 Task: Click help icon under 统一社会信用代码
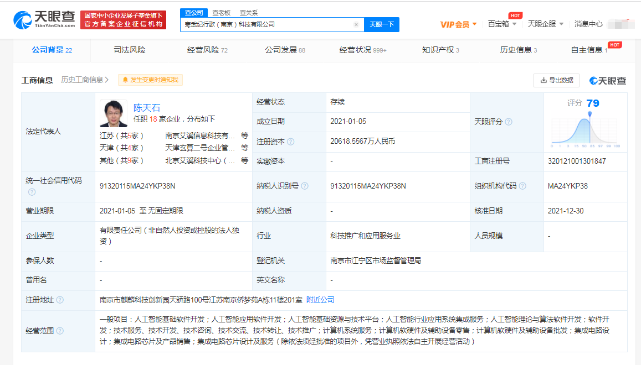click(x=32, y=192)
